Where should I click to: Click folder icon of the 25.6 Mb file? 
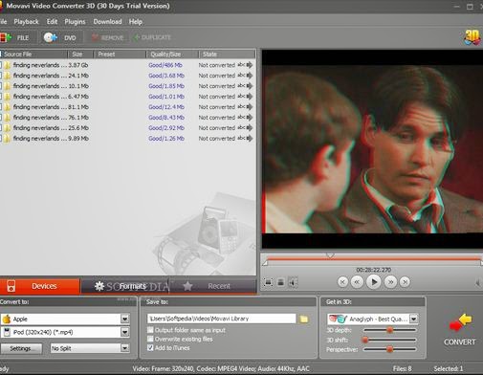[7, 128]
